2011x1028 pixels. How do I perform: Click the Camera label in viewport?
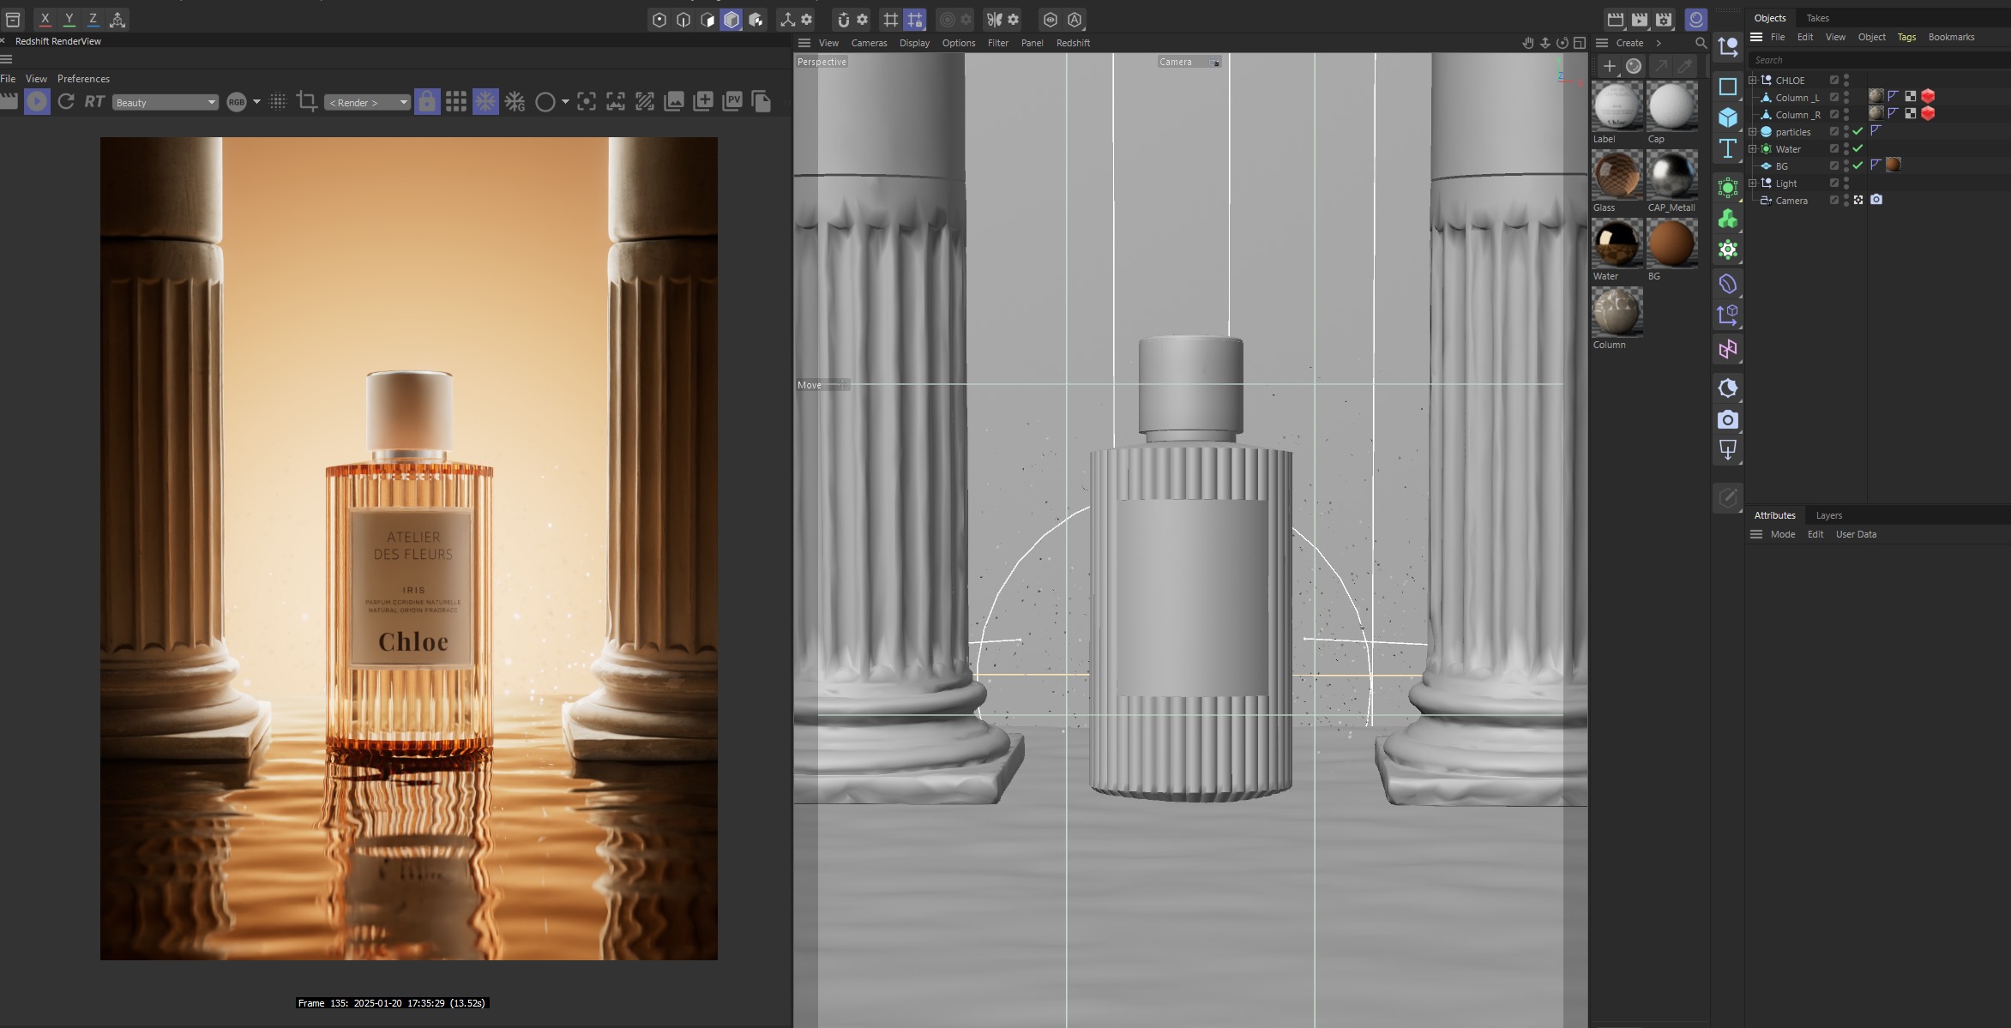[1176, 62]
